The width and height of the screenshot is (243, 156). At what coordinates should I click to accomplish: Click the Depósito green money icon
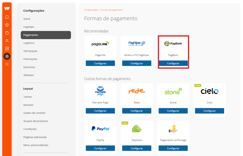137,129
